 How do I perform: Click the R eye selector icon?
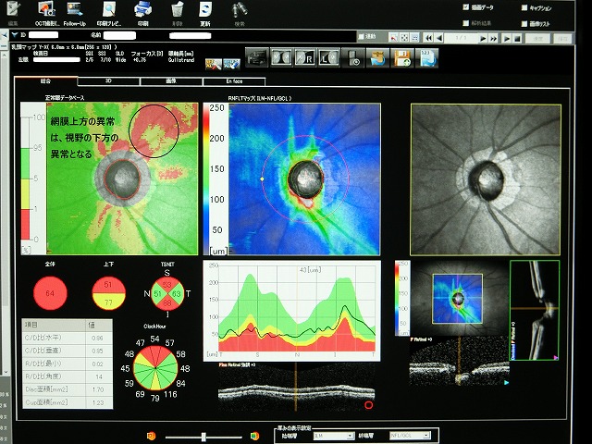(305, 58)
